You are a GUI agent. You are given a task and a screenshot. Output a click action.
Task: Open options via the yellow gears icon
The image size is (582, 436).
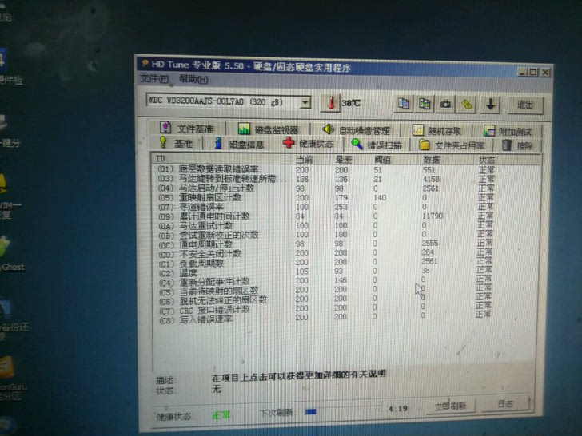pyautogui.click(x=467, y=105)
